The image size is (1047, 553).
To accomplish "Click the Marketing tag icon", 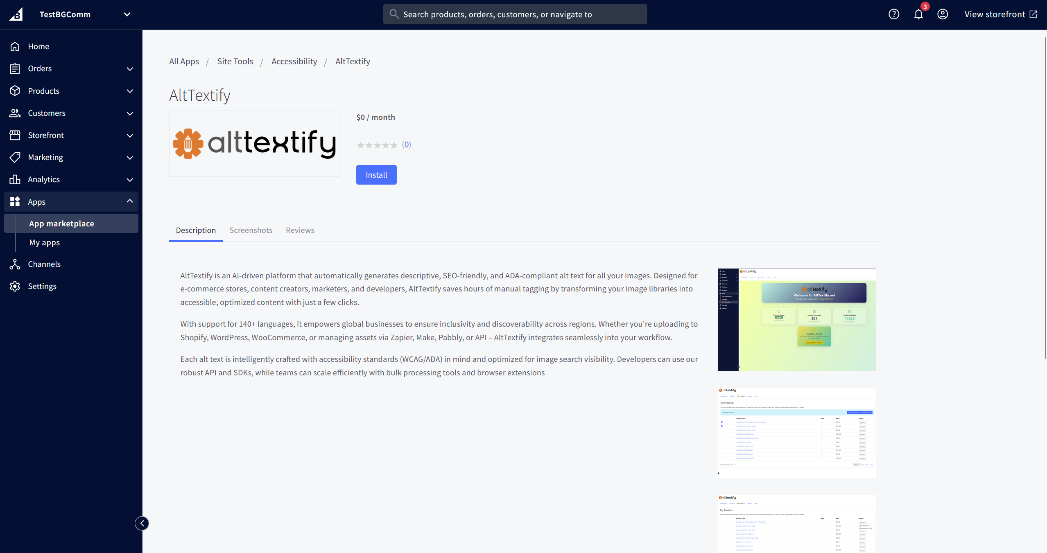I will (15, 157).
